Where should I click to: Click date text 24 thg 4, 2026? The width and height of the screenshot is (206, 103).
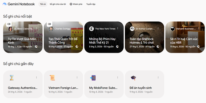coord(15,92)
